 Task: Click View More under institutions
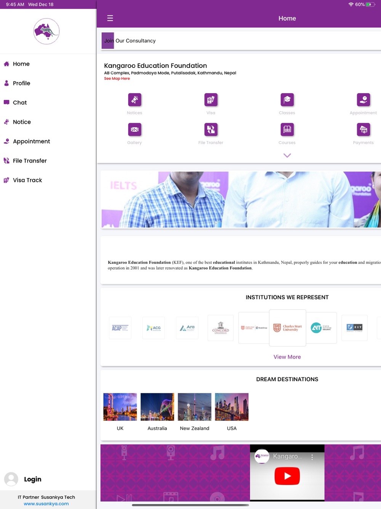coord(287,357)
